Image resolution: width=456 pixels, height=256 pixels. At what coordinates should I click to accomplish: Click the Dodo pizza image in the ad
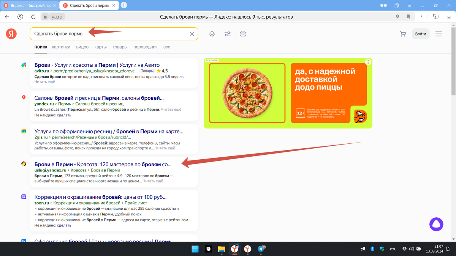pyautogui.click(x=247, y=93)
